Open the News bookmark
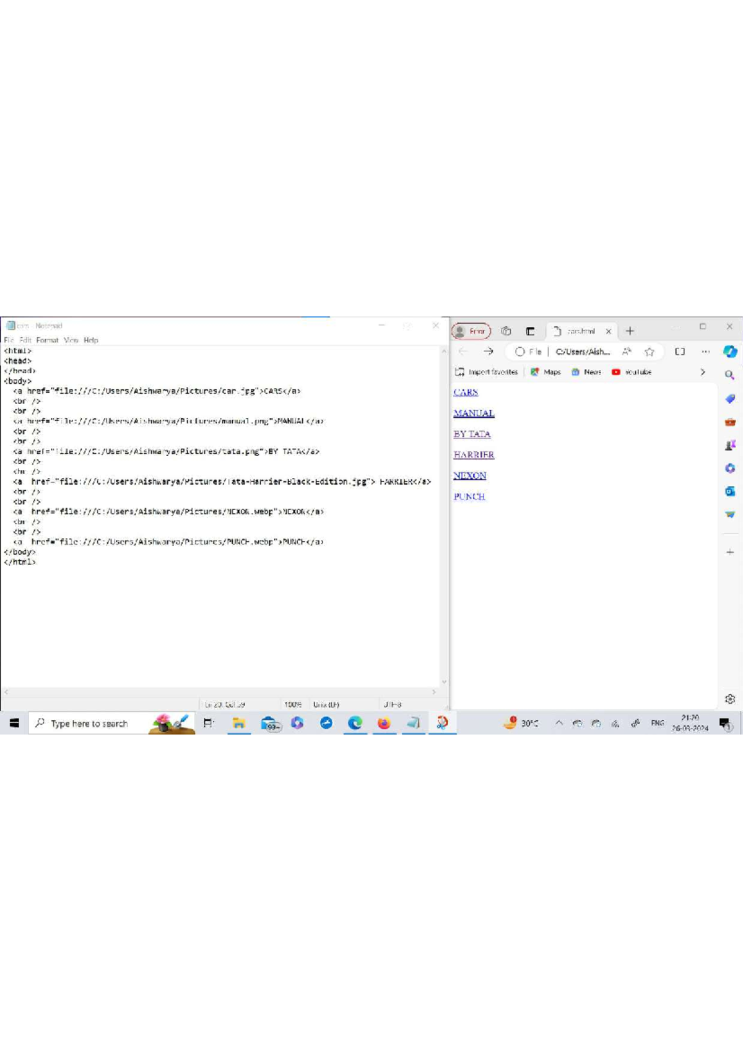The image size is (743, 1051). click(586, 372)
